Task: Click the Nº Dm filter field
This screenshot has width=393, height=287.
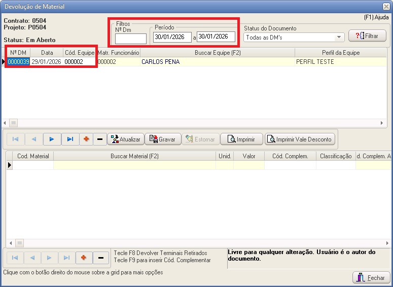Action: pyautogui.click(x=130, y=39)
